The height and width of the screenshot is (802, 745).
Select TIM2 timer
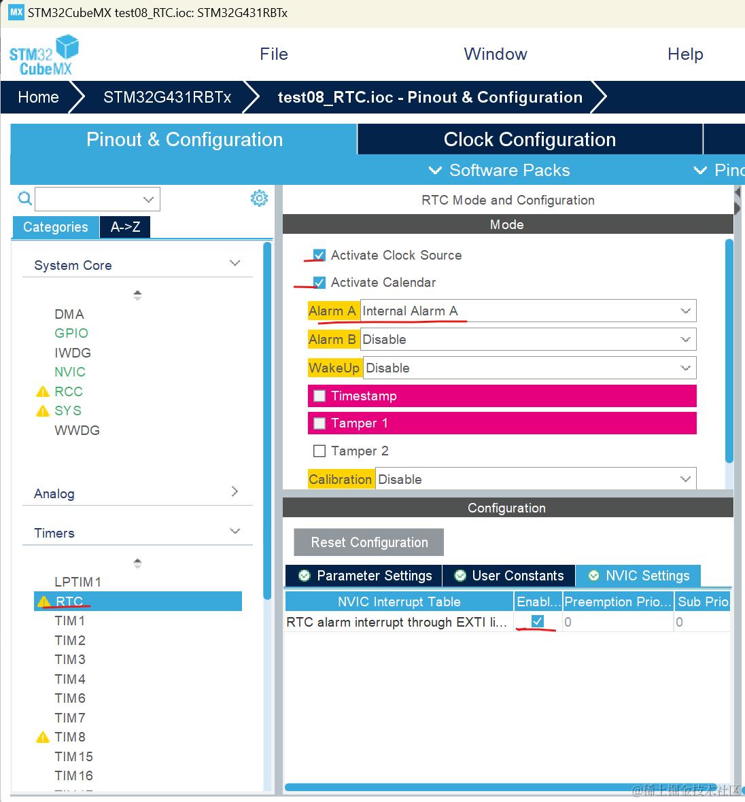pyautogui.click(x=69, y=640)
